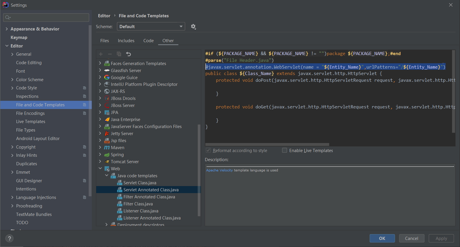Click the project-level icon beside GUI Designer
Screen dimensions: 460x247
(84, 181)
